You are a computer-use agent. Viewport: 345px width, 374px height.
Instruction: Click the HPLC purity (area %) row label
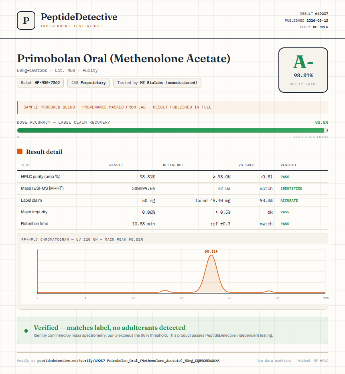[41, 176]
